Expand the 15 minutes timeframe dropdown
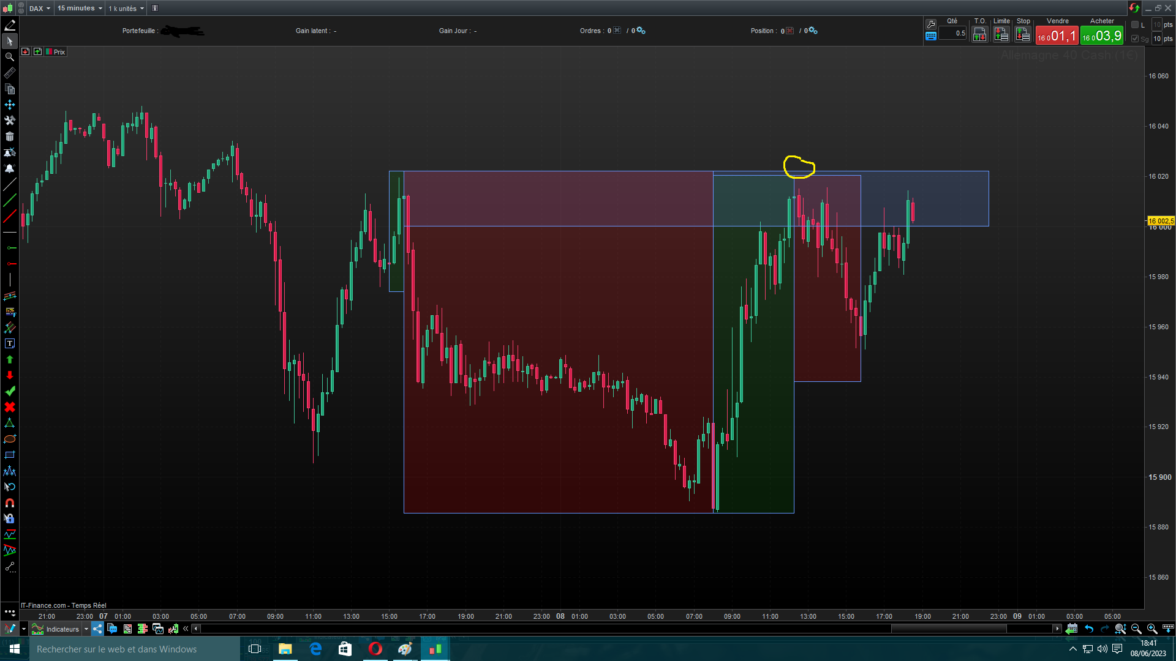This screenshot has width=1176, height=661. [80, 8]
